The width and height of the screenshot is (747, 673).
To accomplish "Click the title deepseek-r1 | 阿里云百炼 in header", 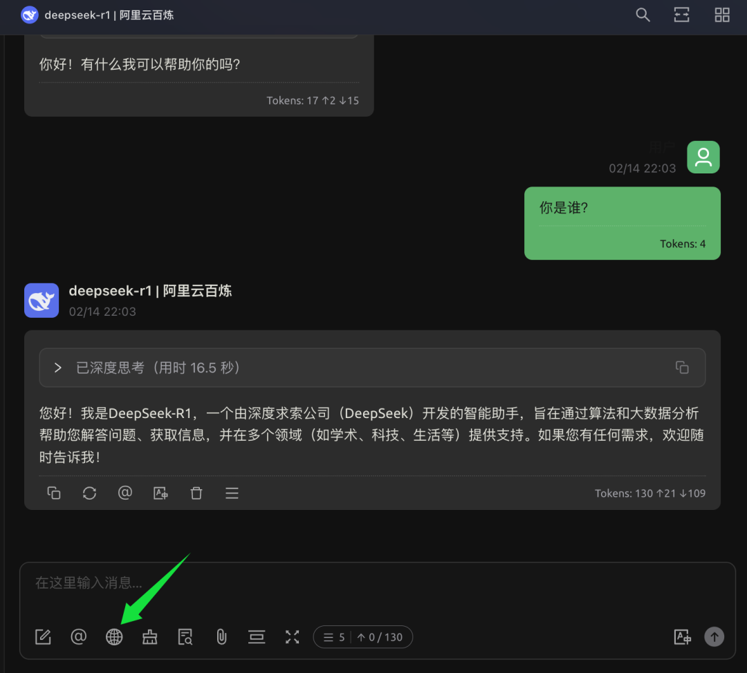I will 109,15.
